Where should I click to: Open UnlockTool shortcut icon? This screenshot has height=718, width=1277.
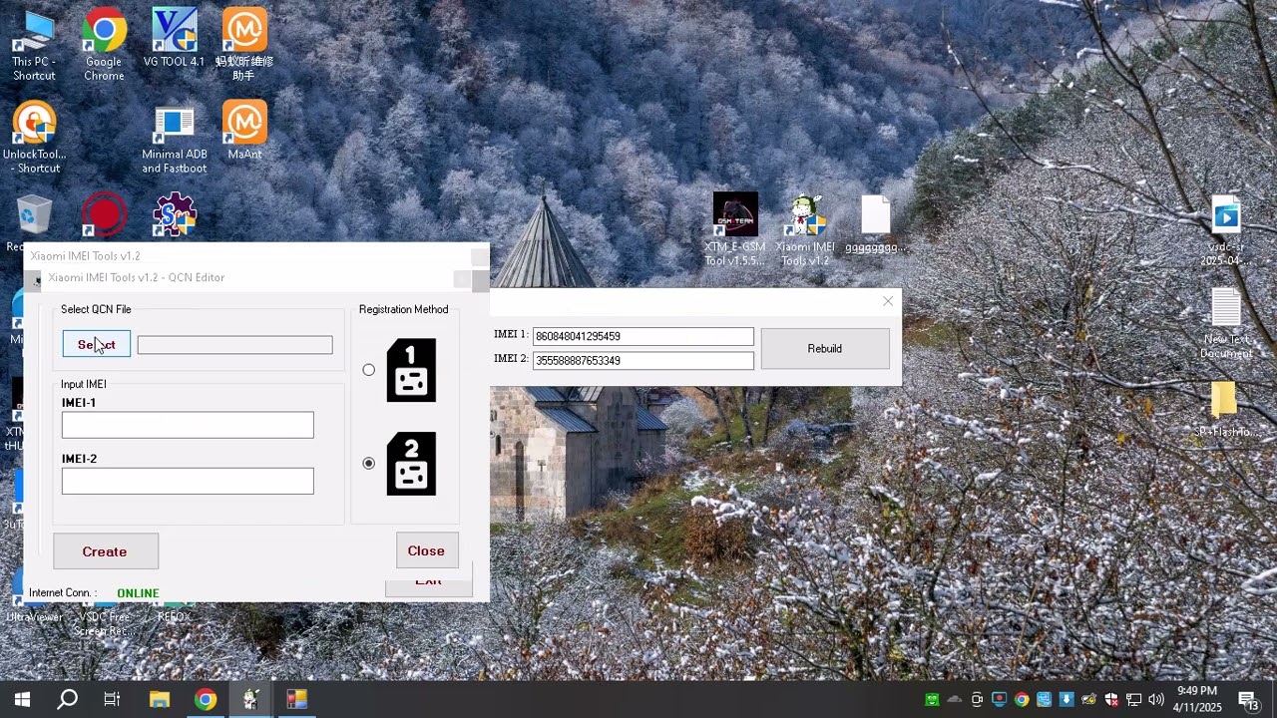(x=34, y=137)
